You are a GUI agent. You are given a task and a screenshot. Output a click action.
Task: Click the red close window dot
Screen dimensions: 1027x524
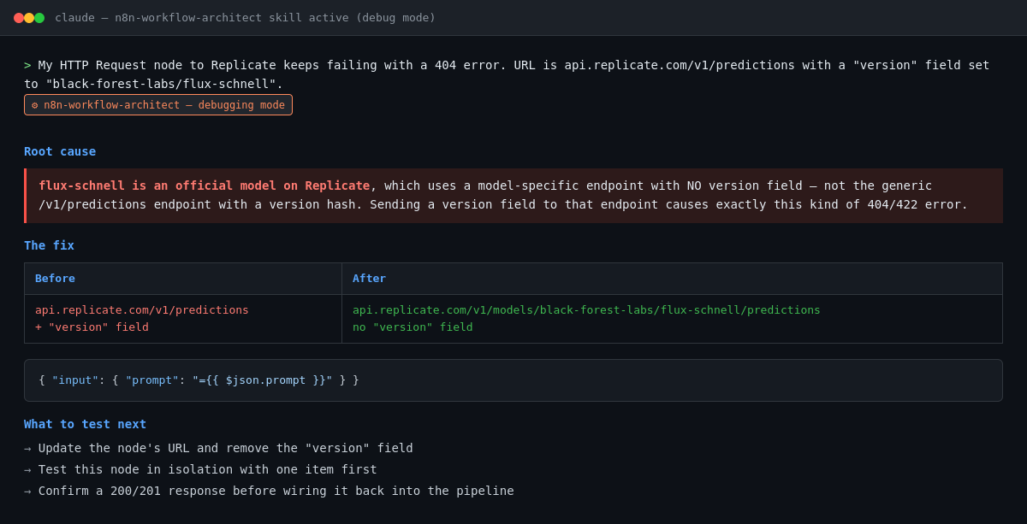pos(19,18)
